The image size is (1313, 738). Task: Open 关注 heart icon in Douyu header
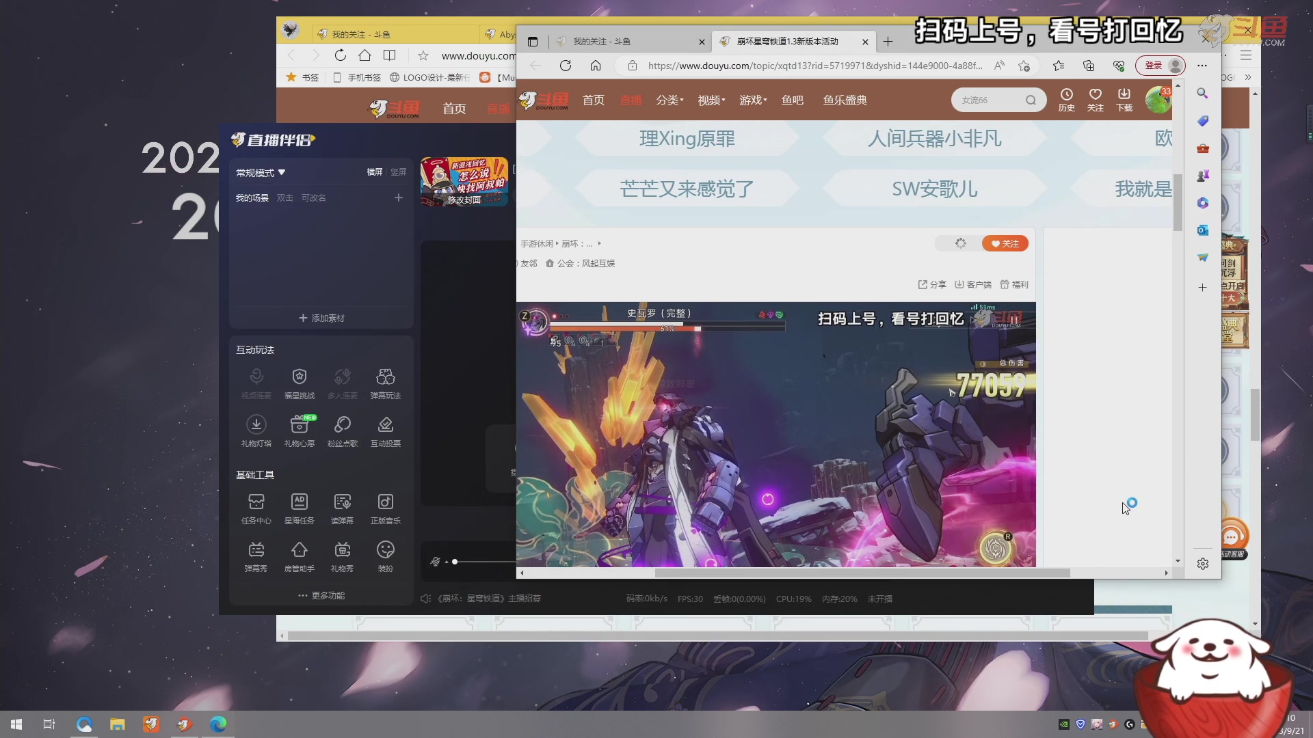coord(1096,100)
